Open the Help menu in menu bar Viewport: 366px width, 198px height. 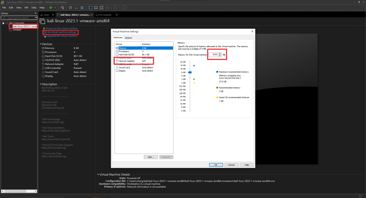42,8
